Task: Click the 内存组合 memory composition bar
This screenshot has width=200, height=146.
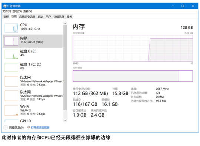Action: [133, 76]
